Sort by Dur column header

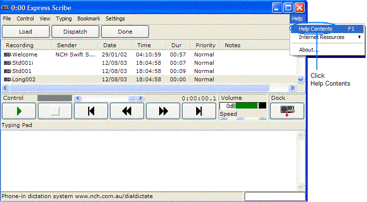point(178,45)
